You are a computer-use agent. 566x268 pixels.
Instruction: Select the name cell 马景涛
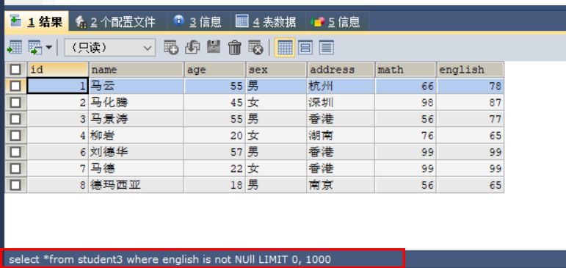[137, 119]
